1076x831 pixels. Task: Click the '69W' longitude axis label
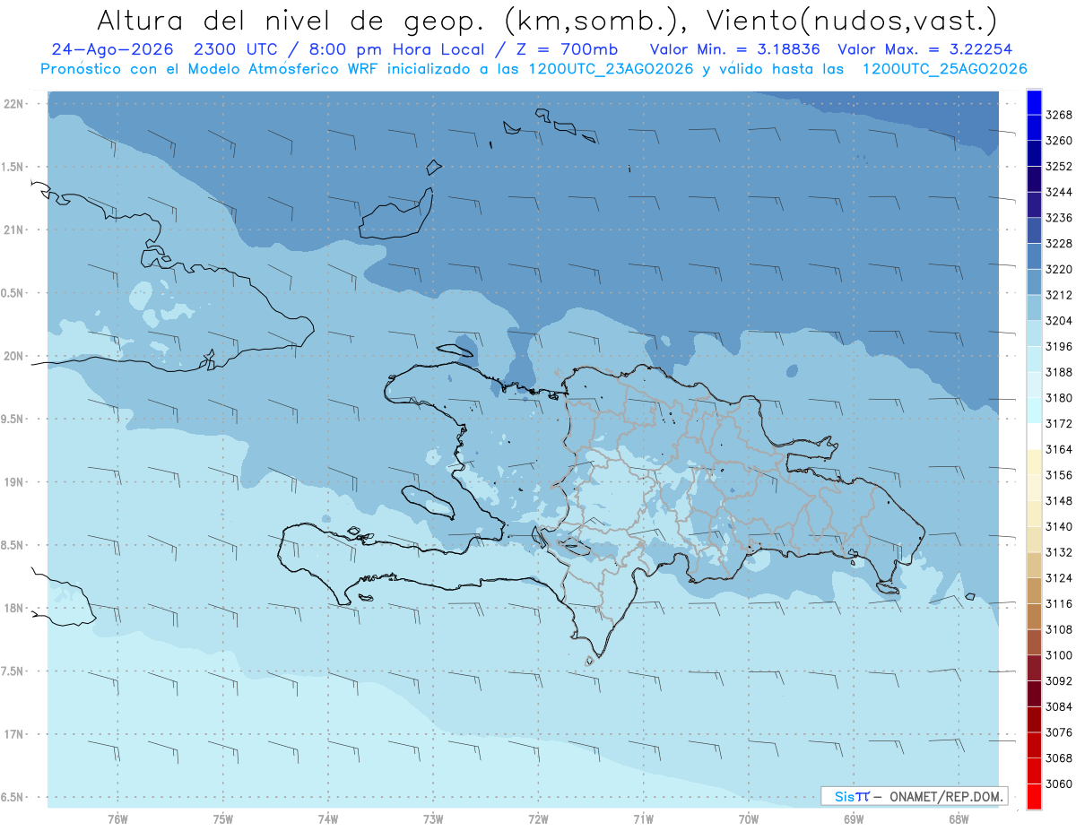pyautogui.click(x=854, y=818)
